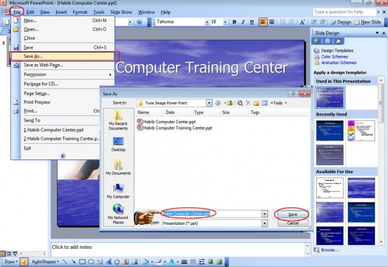Expand the Save in folder dropdown
This screenshot has height=267, width=388.
coord(209,103)
